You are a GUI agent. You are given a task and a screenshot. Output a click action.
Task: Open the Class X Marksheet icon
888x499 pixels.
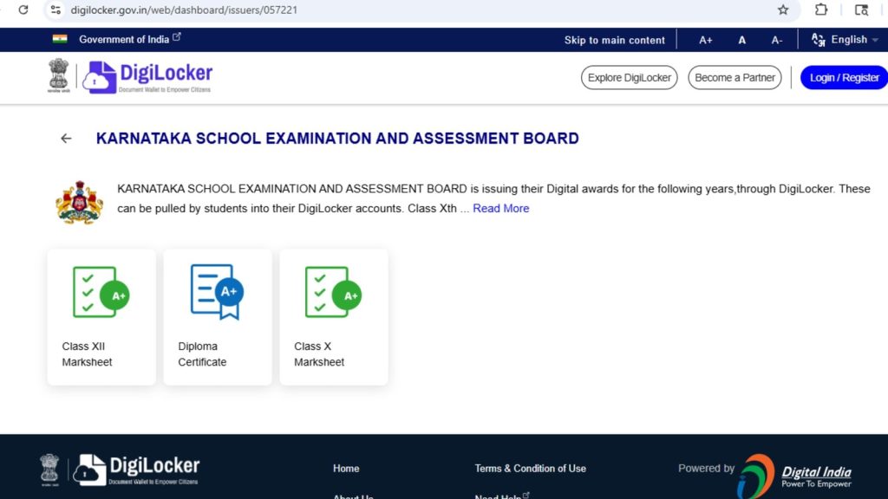[x=333, y=295]
